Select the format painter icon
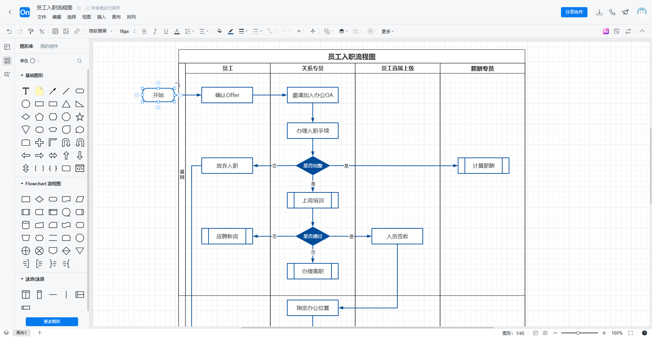 31,31
